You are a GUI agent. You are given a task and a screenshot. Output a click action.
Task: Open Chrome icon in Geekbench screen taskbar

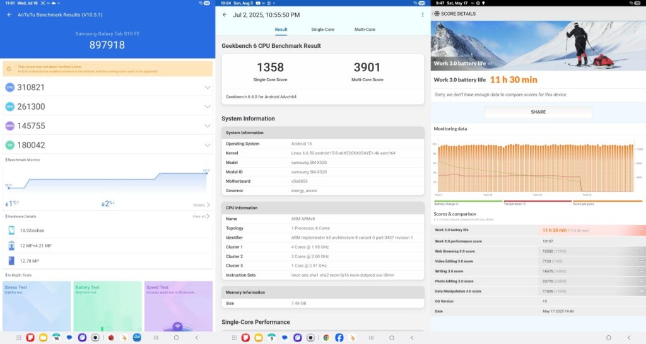coord(326,338)
